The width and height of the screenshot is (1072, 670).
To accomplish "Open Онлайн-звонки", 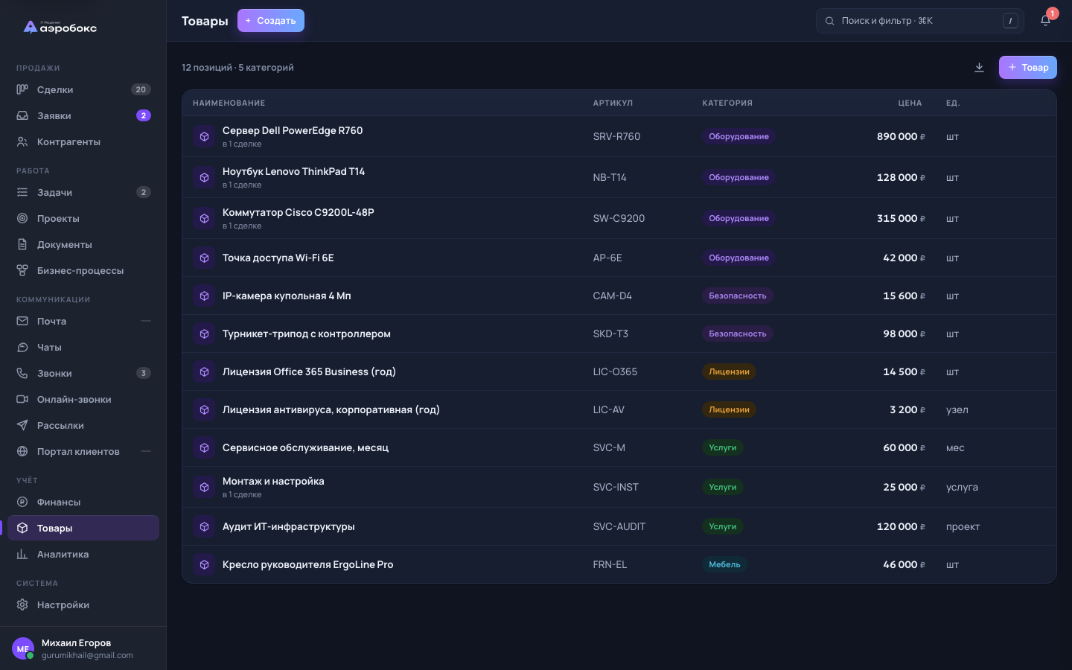I will (x=83, y=399).
